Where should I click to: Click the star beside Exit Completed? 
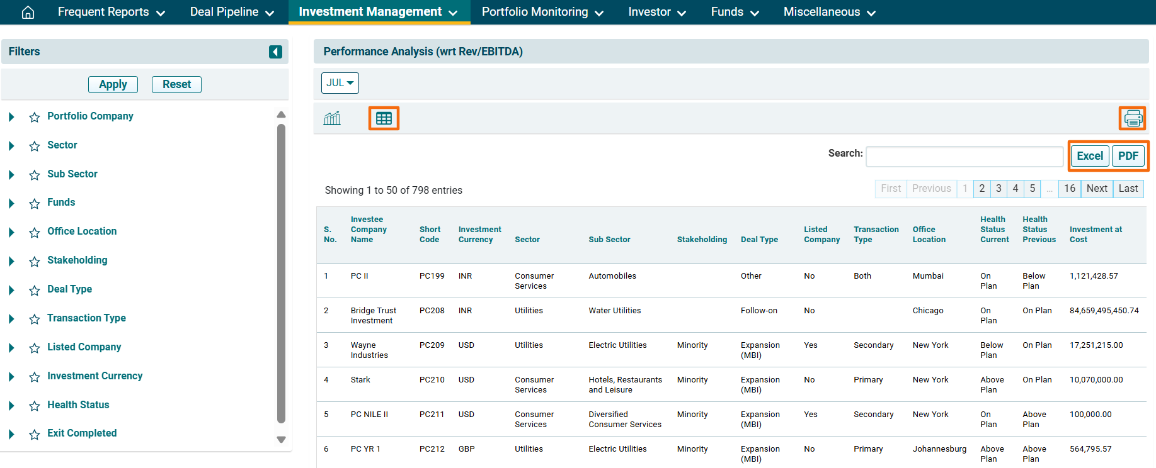[35, 434]
